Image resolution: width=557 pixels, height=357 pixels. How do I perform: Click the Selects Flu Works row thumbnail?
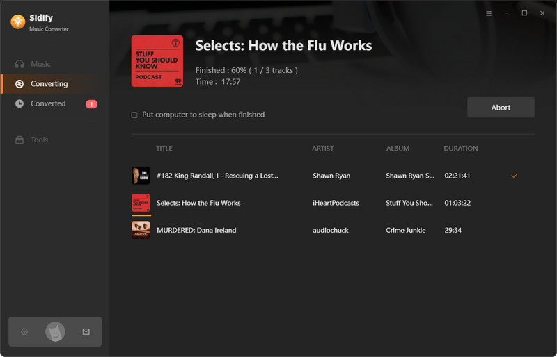point(141,203)
